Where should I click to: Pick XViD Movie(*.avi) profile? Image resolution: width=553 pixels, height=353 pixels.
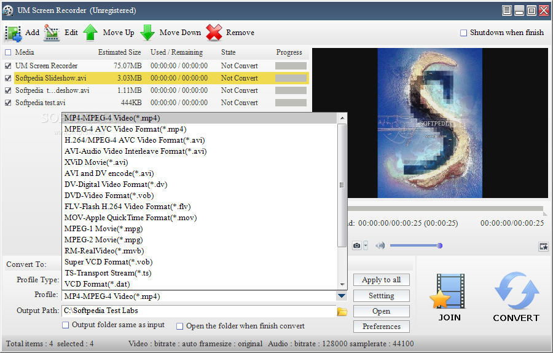point(200,162)
